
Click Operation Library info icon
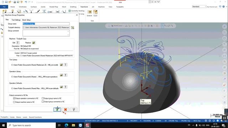66,75
